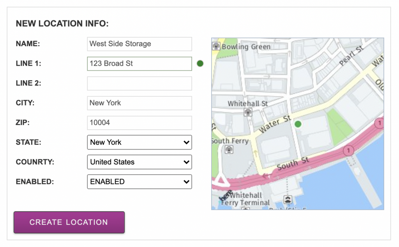Image resolution: width=399 pixels, height=247 pixels.
Task: Click the empty Line 2 field
Action: coord(139,83)
